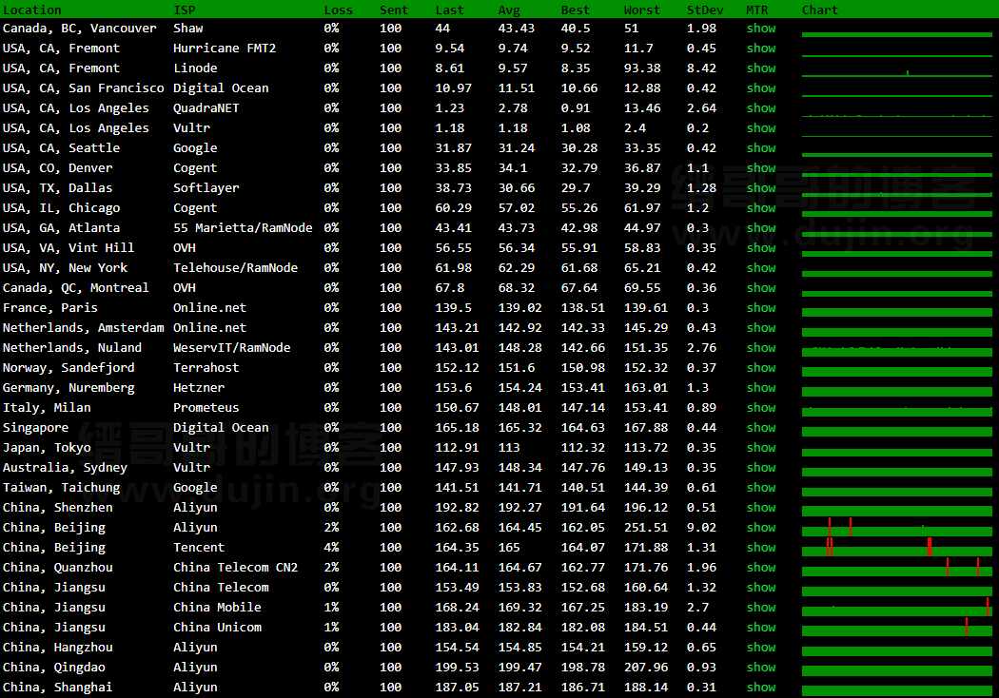Open show link for Taichung Google
Image resolution: width=999 pixels, height=698 pixels.
pos(761,488)
